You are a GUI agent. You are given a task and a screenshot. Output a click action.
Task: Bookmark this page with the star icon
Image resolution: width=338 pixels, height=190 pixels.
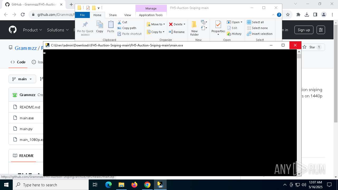288,15
